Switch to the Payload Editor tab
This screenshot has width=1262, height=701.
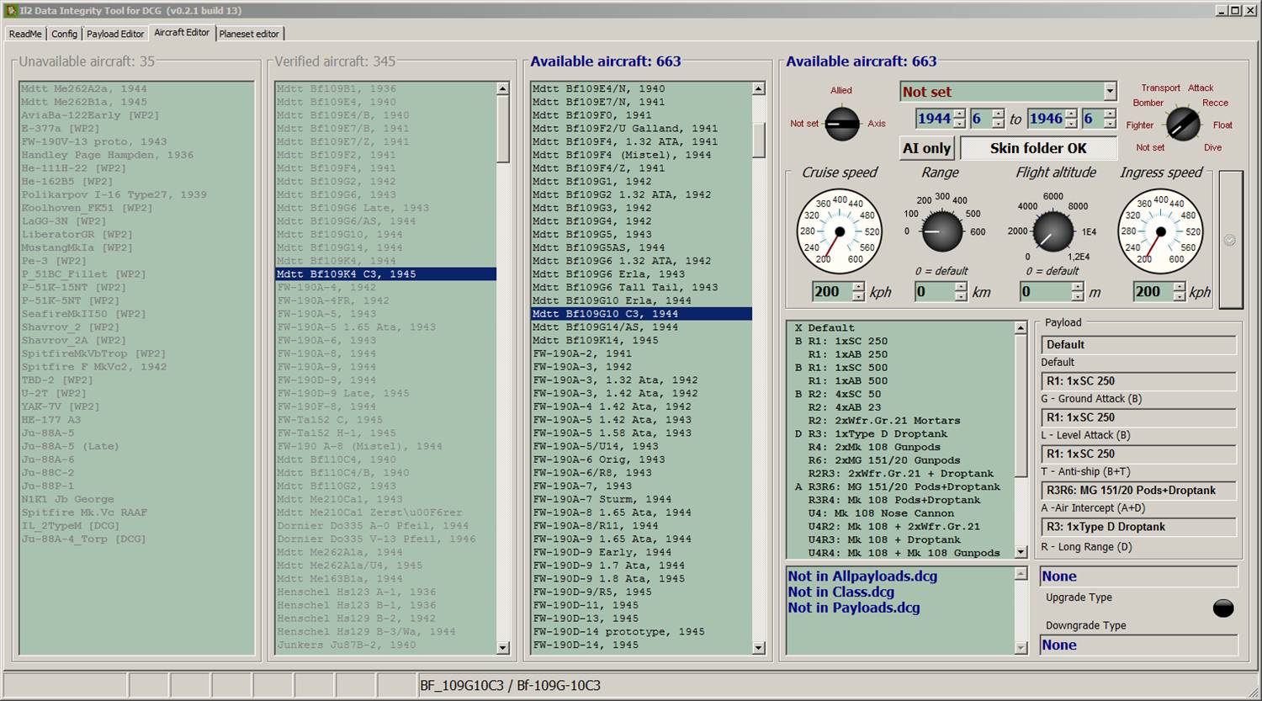115,34
